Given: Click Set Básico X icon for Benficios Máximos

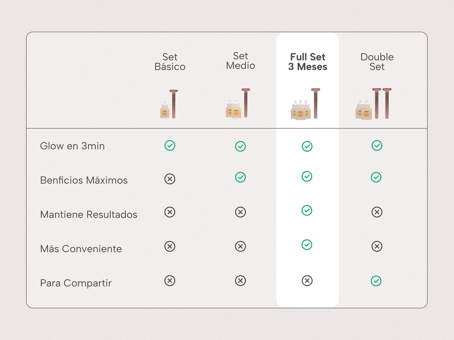Looking at the screenshot, I should pyautogui.click(x=170, y=179).
